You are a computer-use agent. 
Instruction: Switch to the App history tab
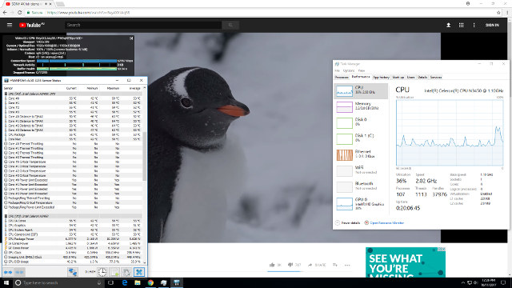381,78
